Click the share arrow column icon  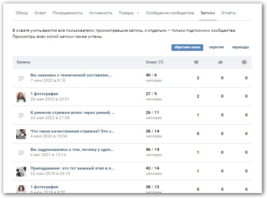(221, 62)
